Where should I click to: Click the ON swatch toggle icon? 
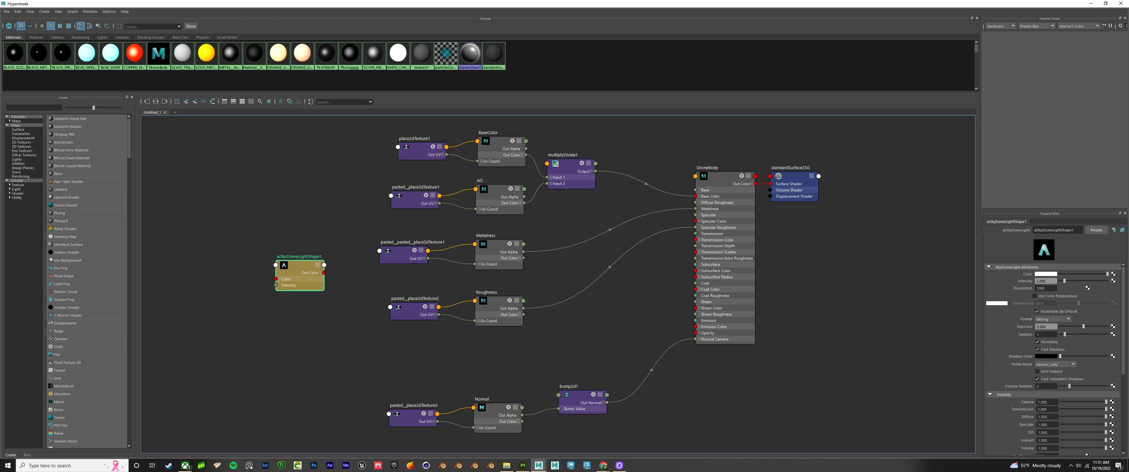[x=9, y=26]
